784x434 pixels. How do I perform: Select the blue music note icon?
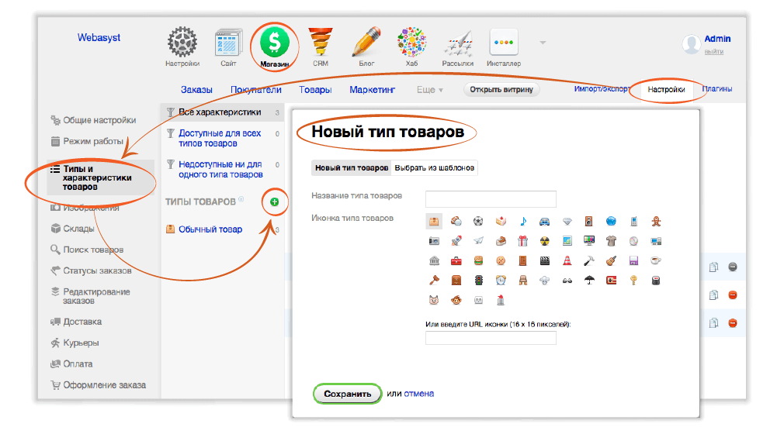click(522, 221)
